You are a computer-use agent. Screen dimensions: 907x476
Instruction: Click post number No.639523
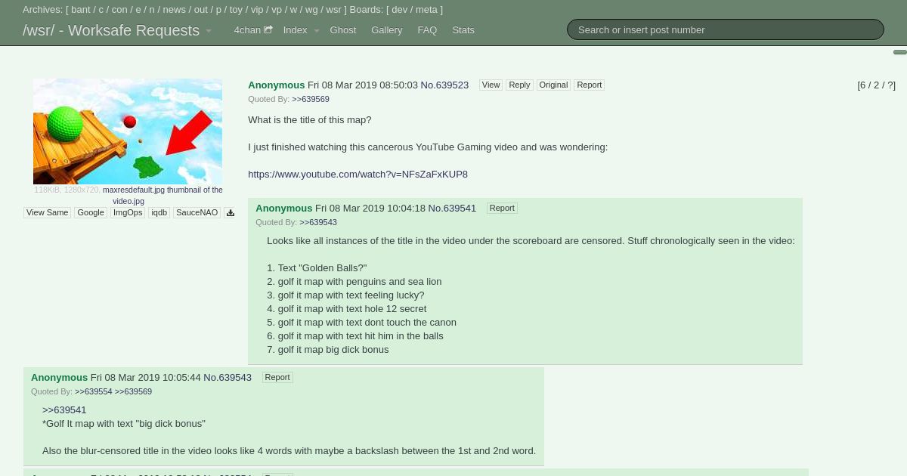point(444,85)
